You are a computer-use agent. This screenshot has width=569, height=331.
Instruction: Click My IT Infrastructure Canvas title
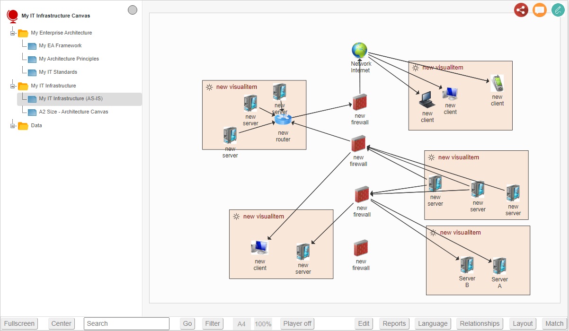(x=56, y=16)
